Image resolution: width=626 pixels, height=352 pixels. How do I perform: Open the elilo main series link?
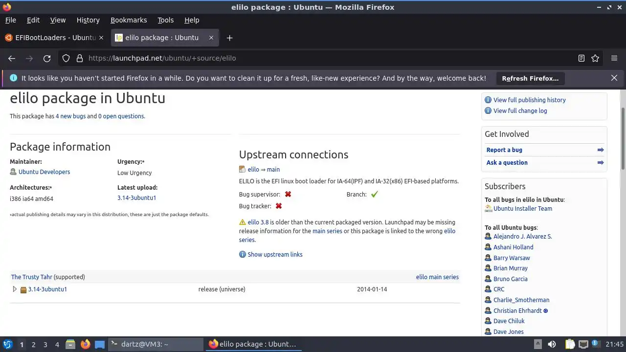(437, 277)
